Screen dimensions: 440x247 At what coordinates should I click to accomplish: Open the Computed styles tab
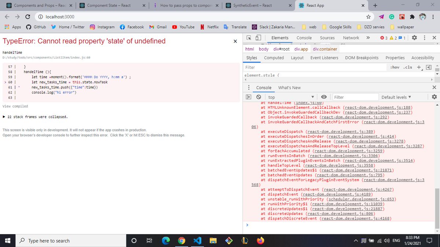click(x=274, y=58)
